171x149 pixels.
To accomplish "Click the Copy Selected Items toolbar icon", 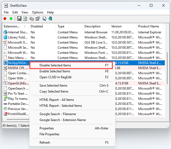I will pos(31,19).
